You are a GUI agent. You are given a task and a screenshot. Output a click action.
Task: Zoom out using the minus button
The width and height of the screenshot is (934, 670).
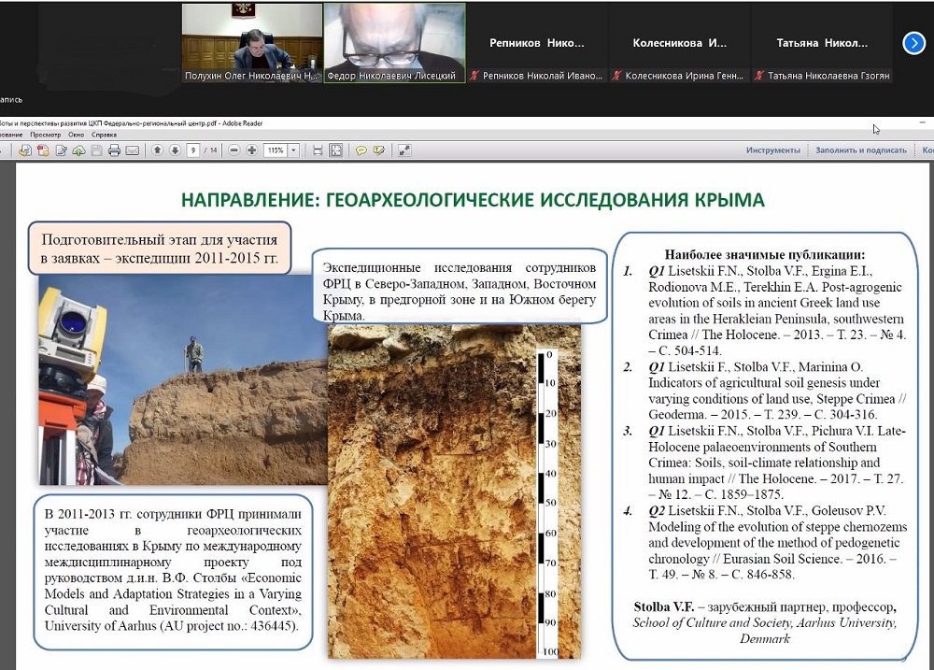[234, 150]
